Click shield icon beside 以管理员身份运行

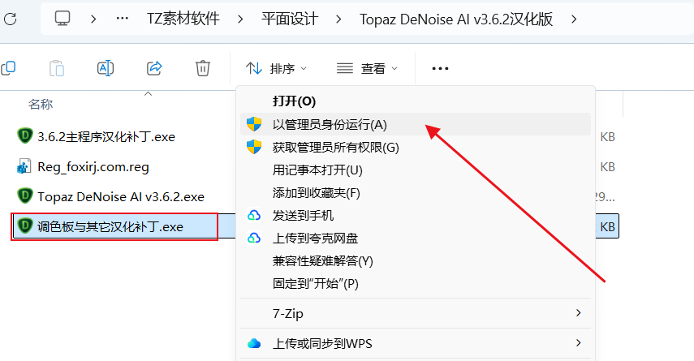(254, 124)
